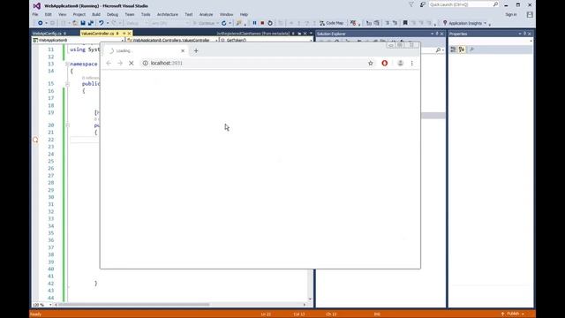The height and width of the screenshot is (318, 565).
Task: Restart the debugging session
Action: pyautogui.click(x=270, y=23)
